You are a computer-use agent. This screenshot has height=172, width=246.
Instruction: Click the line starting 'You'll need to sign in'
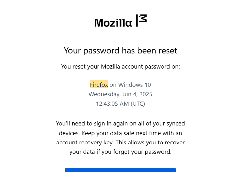(x=120, y=124)
